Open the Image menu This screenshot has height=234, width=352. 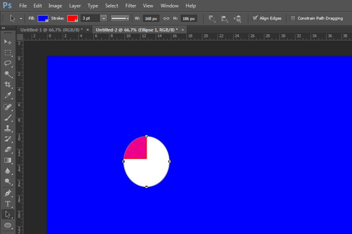55,6
